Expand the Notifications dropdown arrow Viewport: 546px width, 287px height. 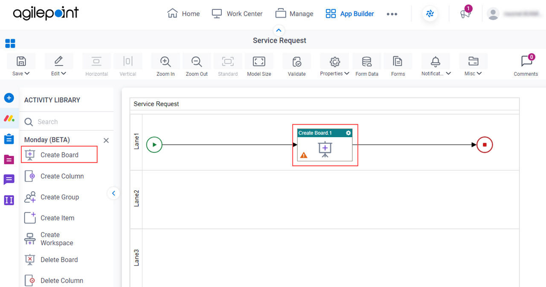[448, 73]
